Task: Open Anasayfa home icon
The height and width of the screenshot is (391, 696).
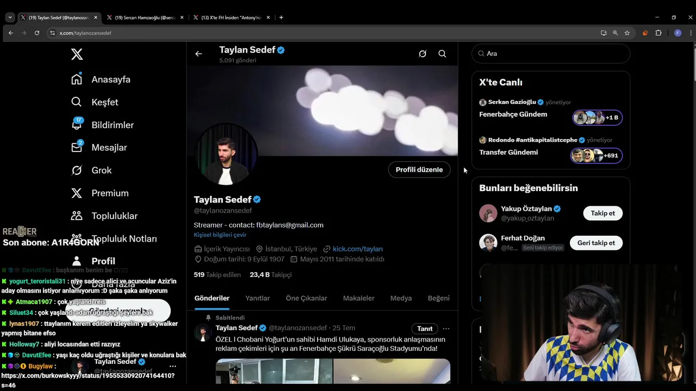Action: [x=77, y=79]
